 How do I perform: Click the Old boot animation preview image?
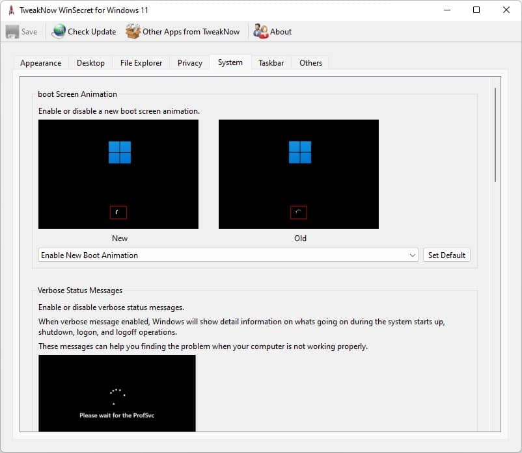tap(299, 174)
